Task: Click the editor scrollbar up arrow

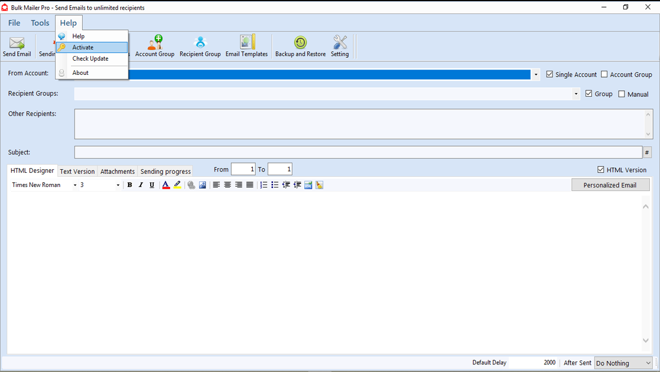Action: pos(646,206)
